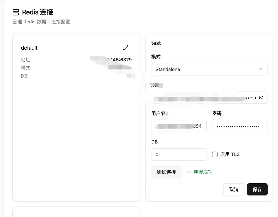Click the test connection name heading
This screenshot has width=278, height=217.
pos(156,43)
